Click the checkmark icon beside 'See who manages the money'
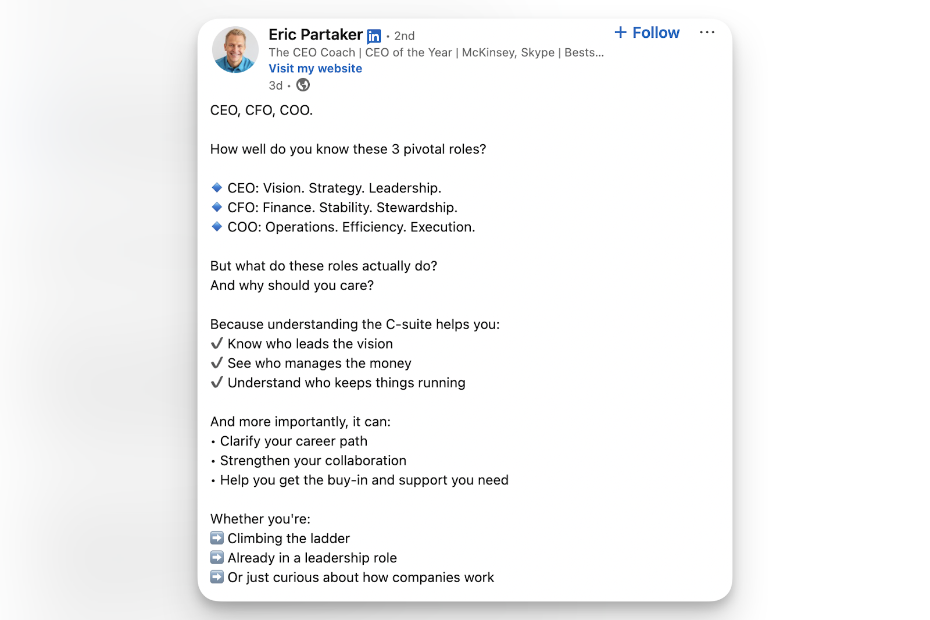Screen dimensions: 930x620 point(216,363)
